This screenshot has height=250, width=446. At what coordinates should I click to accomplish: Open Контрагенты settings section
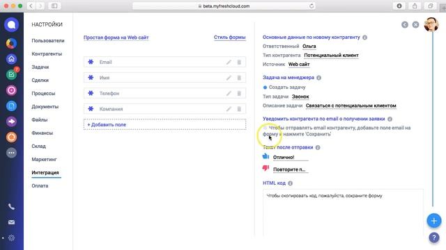coord(47,54)
